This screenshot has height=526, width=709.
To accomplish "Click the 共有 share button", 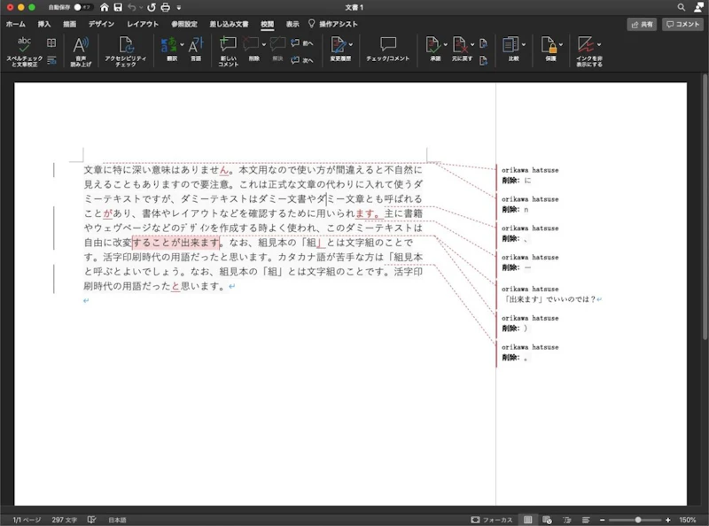I will [643, 25].
